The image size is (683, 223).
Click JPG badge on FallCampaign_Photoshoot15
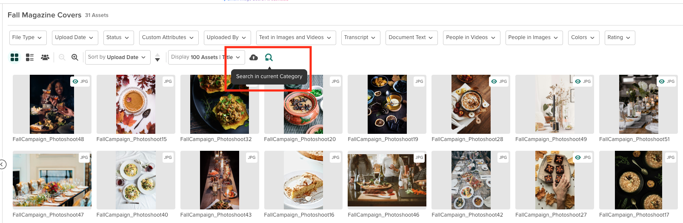click(168, 81)
